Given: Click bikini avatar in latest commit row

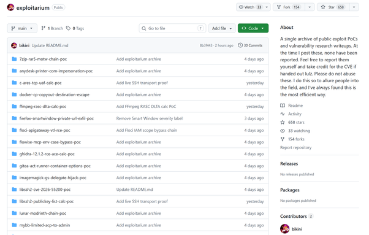Looking at the screenshot, I should (14, 45).
